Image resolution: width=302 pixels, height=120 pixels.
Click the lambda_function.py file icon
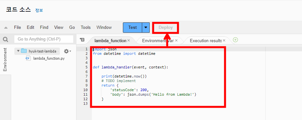(x=28, y=58)
